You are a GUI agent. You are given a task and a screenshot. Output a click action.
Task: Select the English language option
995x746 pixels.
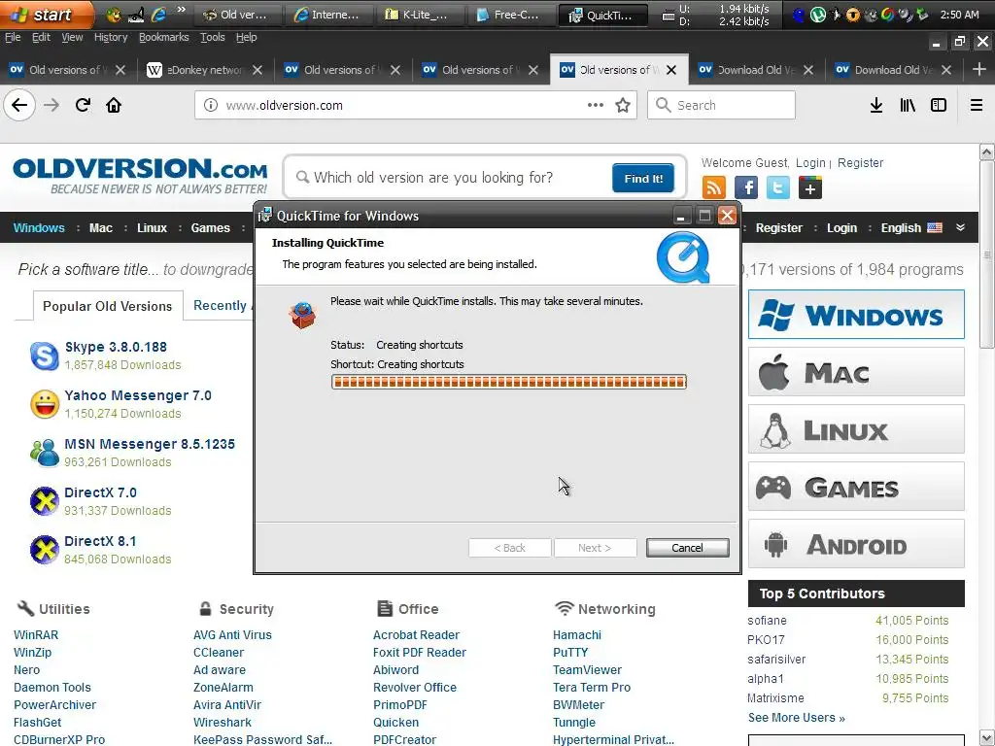click(911, 227)
